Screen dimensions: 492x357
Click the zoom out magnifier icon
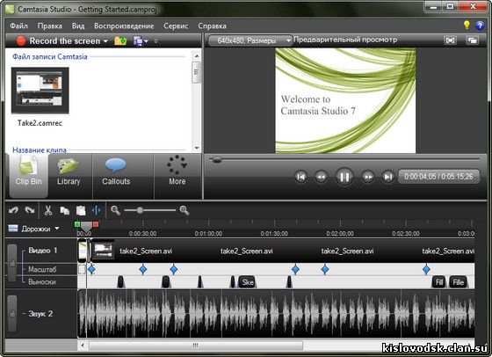pyautogui.click(x=115, y=210)
